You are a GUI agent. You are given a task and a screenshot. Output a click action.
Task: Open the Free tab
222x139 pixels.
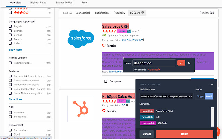[84, 3]
